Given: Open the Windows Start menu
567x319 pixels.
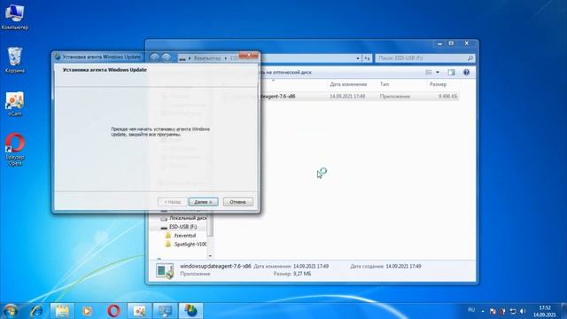Looking at the screenshot, I should click(10, 311).
